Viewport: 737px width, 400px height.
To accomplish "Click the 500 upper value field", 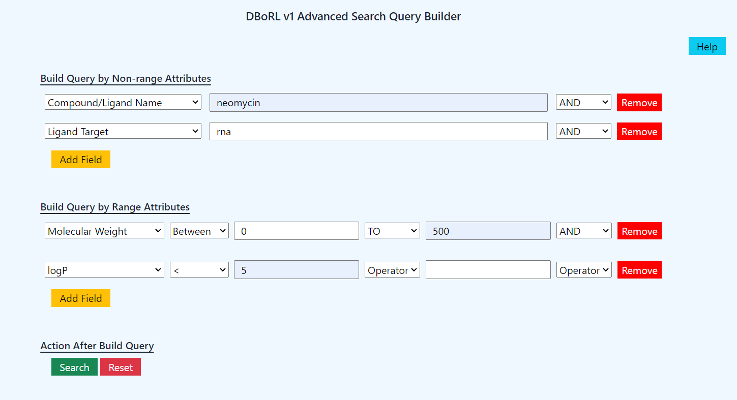I will pyautogui.click(x=488, y=231).
